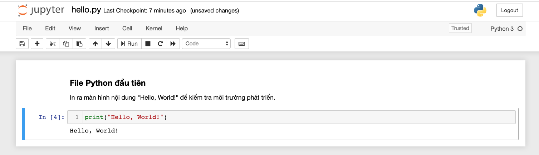Copy selected cells using the toolbar icon
This screenshot has height=155, width=539.
coord(66,44)
